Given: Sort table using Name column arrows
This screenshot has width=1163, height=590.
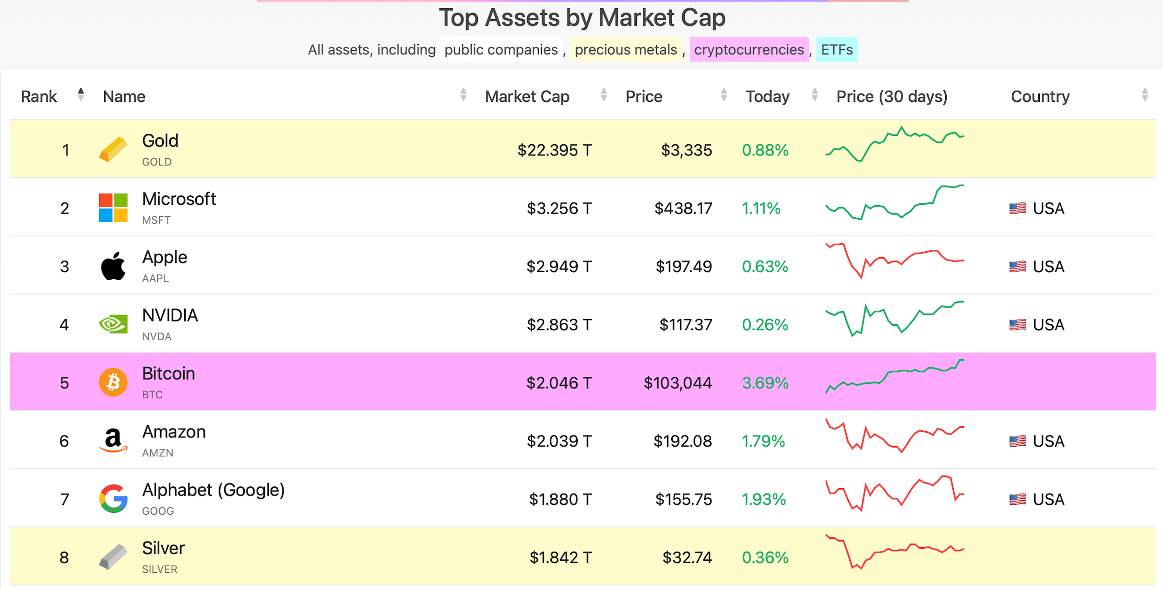Looking at the screenshot, I should (x=463, y=95).
